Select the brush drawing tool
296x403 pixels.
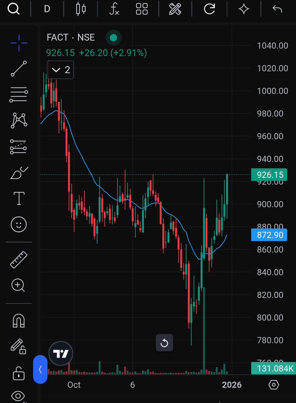pos(19,173)
